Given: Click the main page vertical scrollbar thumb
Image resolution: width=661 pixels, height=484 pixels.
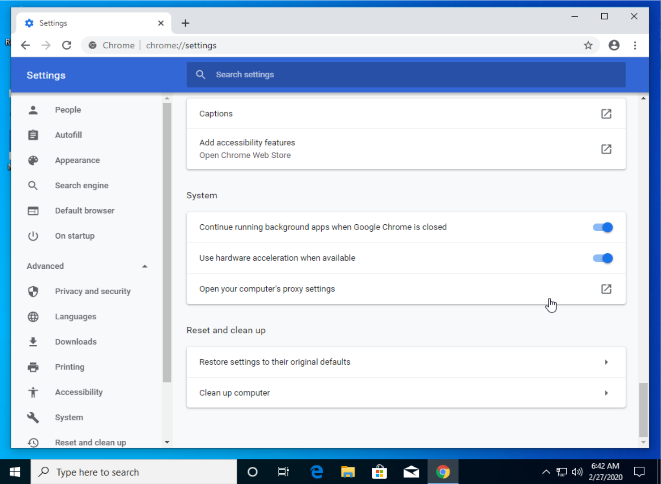Looking at the screenshot, I should [x=643, y=410].
